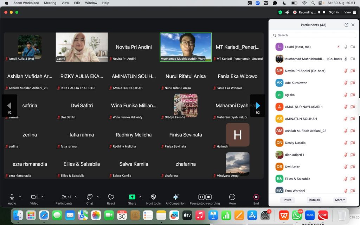Expand the audio options chevron

point(20,197)
